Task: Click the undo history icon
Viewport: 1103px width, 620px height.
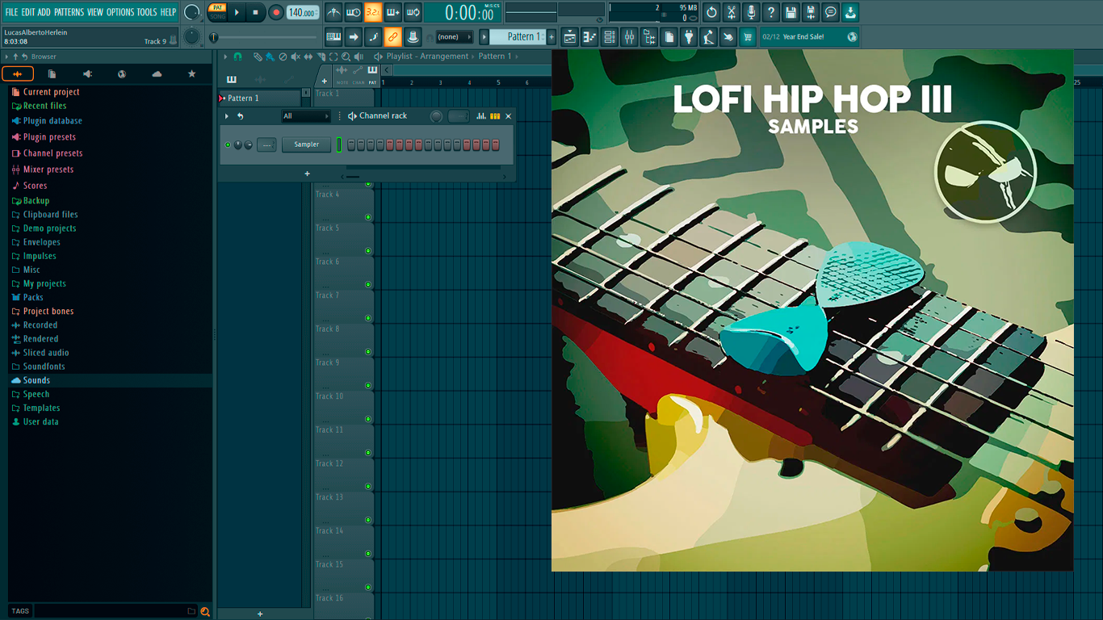Action: (x=711, y=12)
